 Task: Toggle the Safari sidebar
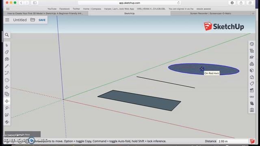35,3
